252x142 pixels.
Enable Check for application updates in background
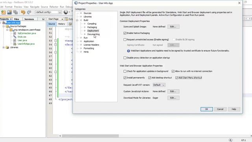click(125, 71)
